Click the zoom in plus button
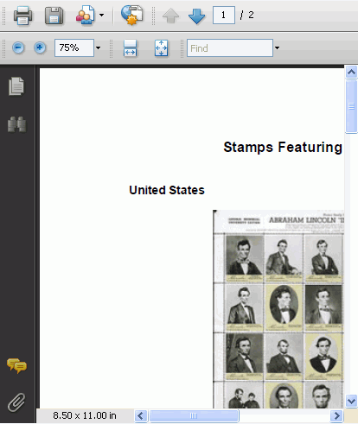Viewport: 358px width, 424px height. 40,47
